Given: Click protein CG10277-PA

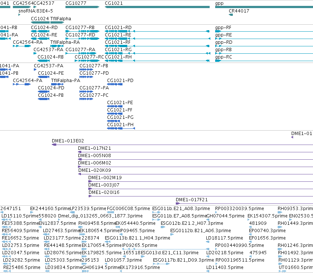Looking at the screenshot, I should (x=94, y=88).
